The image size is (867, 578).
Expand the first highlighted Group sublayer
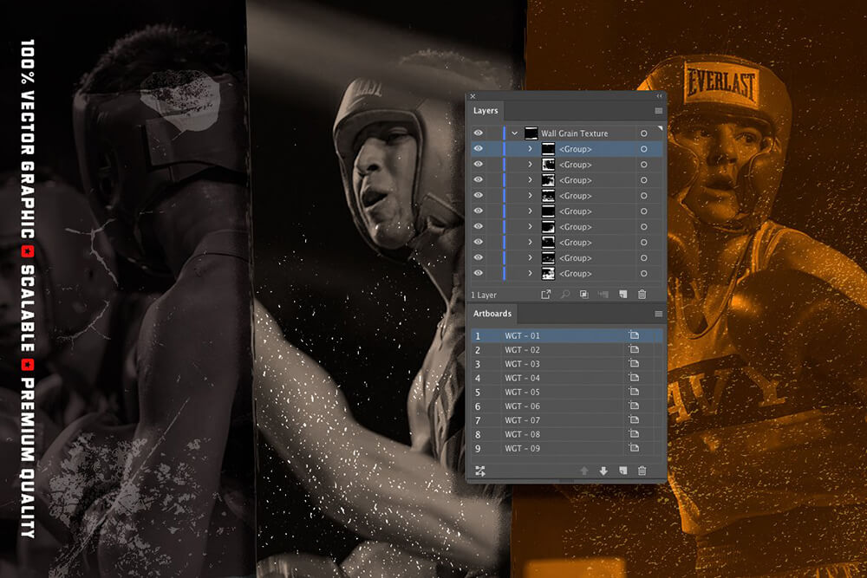click(530, 149)
